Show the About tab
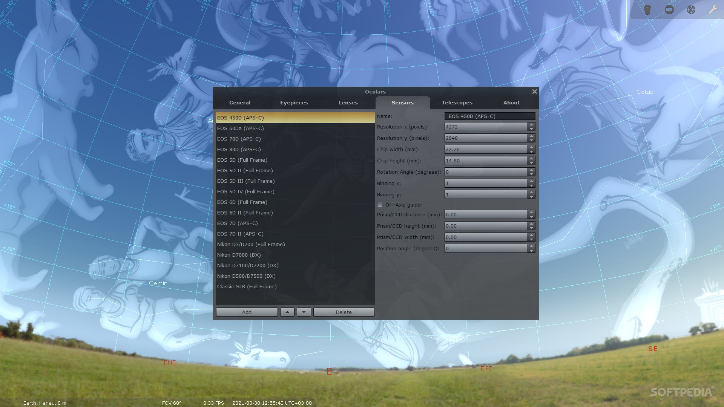724x407 pixels. click(511, 103)
